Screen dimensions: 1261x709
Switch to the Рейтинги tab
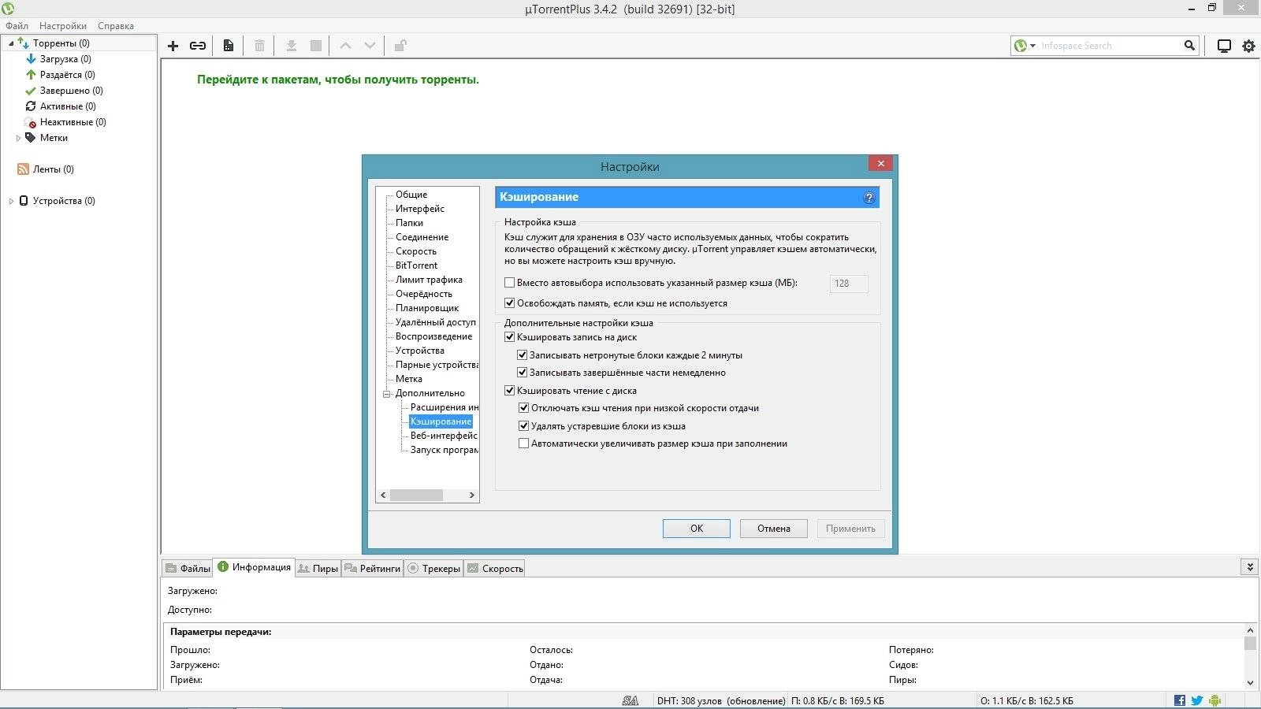tap(373, 568)
